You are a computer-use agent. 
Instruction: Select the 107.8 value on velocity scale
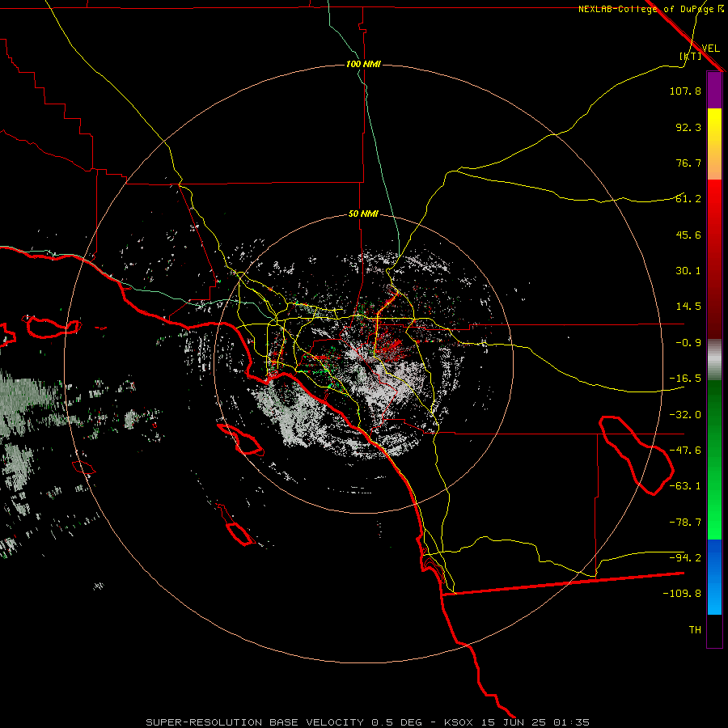click(685, 91)
